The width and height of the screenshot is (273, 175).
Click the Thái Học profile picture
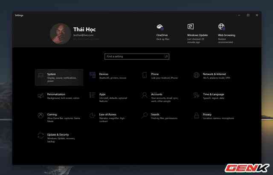click(x=61, y=34)
